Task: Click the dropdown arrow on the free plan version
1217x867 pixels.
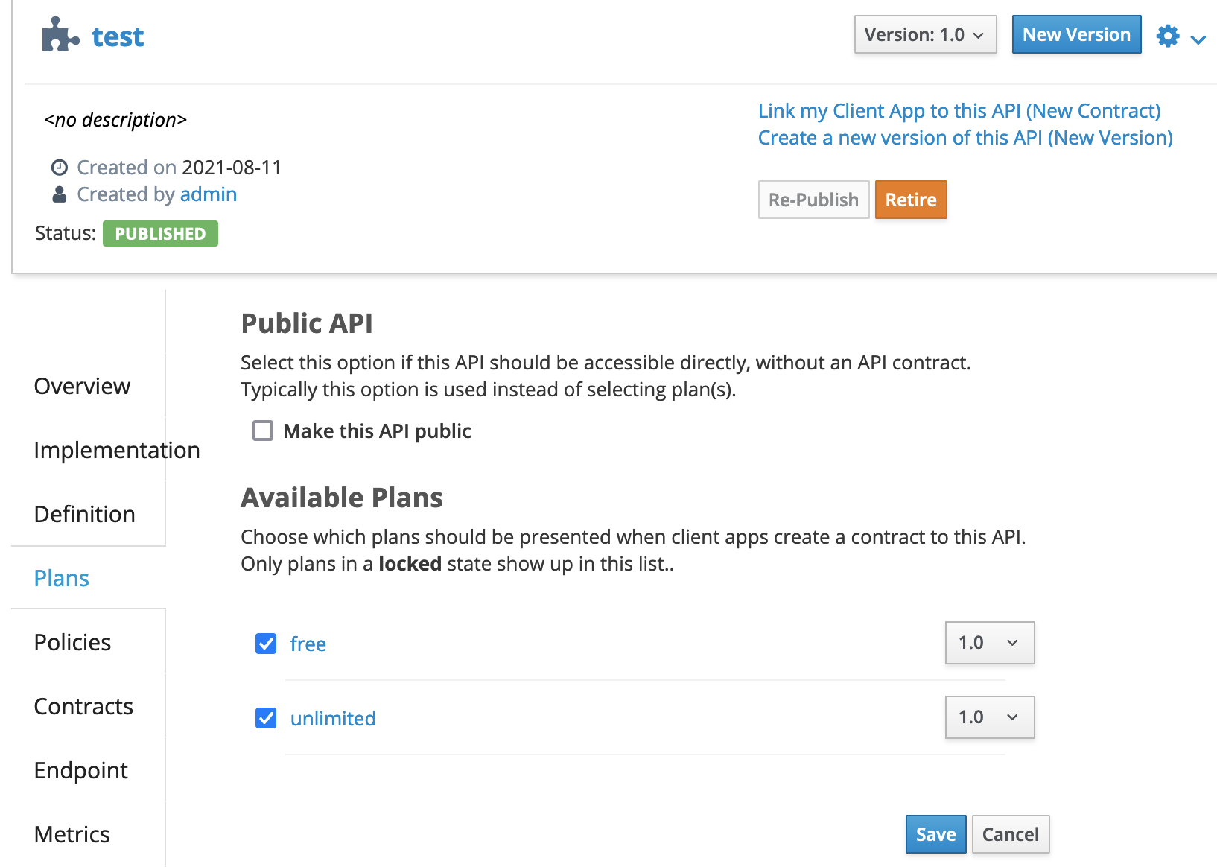Action: click(x=1011, y=642)
